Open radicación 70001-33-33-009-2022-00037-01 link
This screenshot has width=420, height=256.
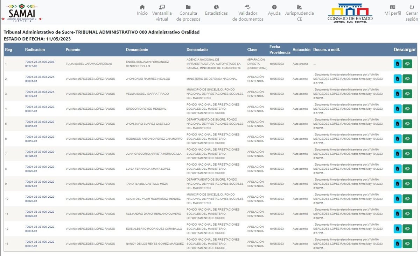(40, 244)
